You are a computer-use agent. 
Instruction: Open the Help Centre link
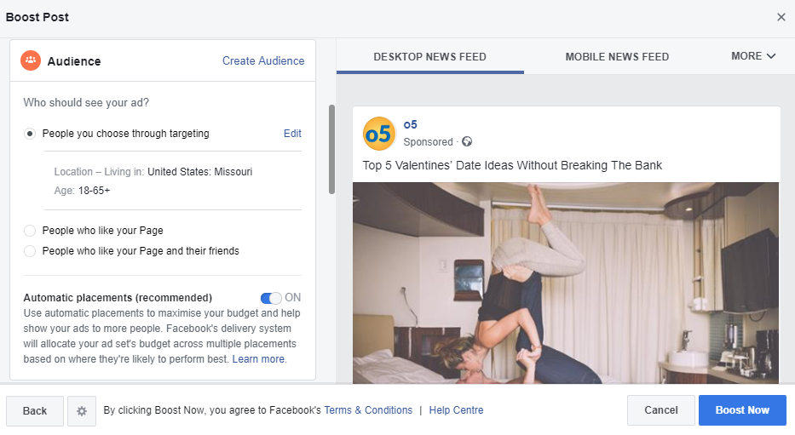(457, 410)
